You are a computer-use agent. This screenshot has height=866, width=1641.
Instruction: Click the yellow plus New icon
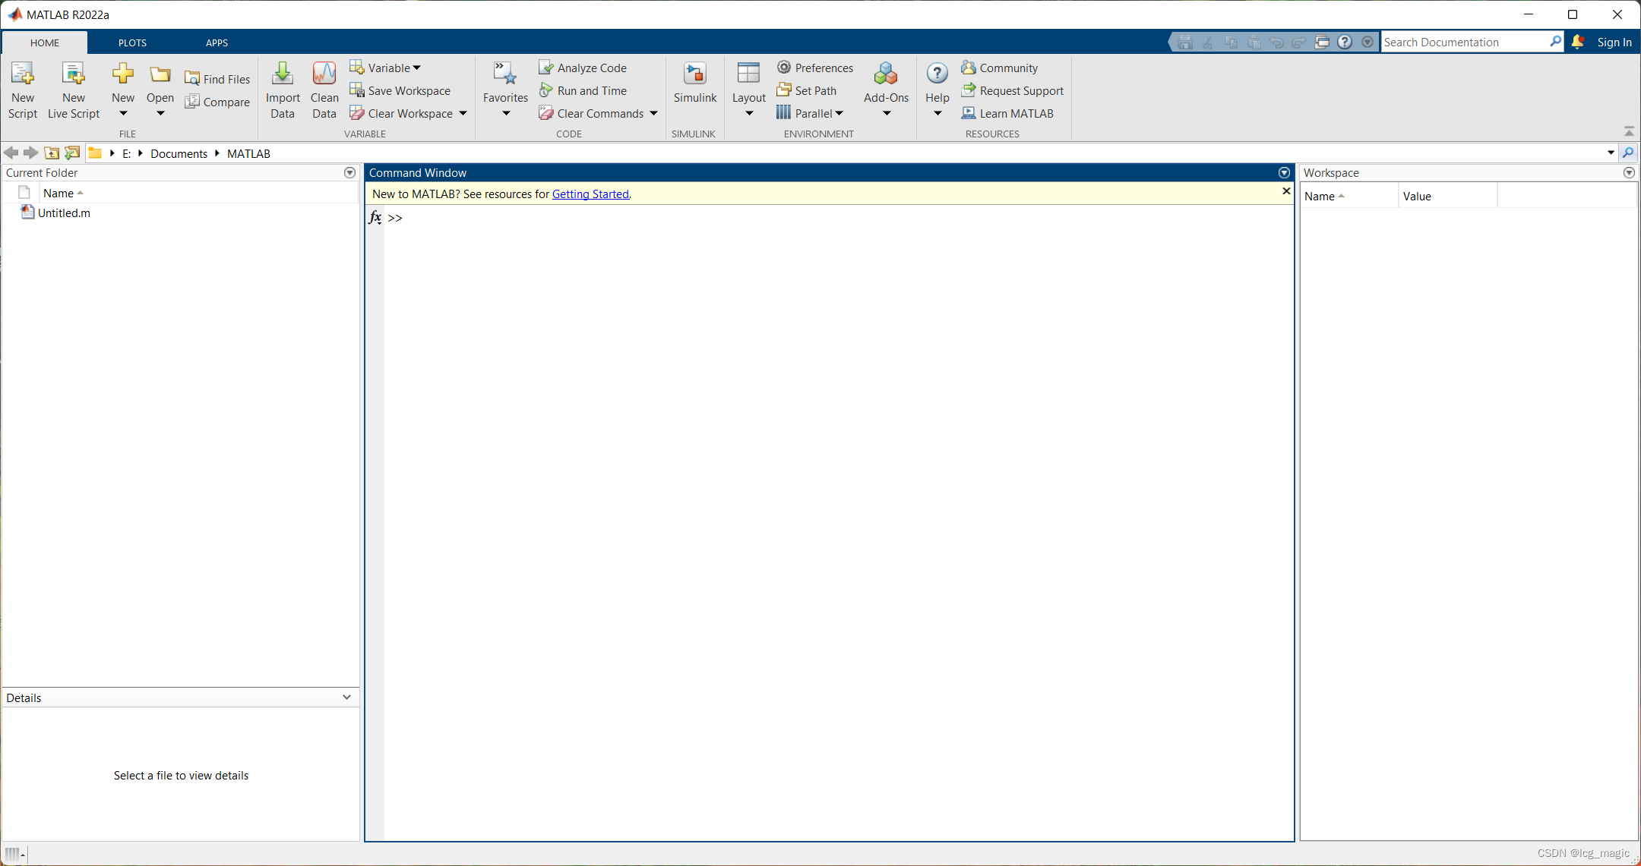[122, 74]
